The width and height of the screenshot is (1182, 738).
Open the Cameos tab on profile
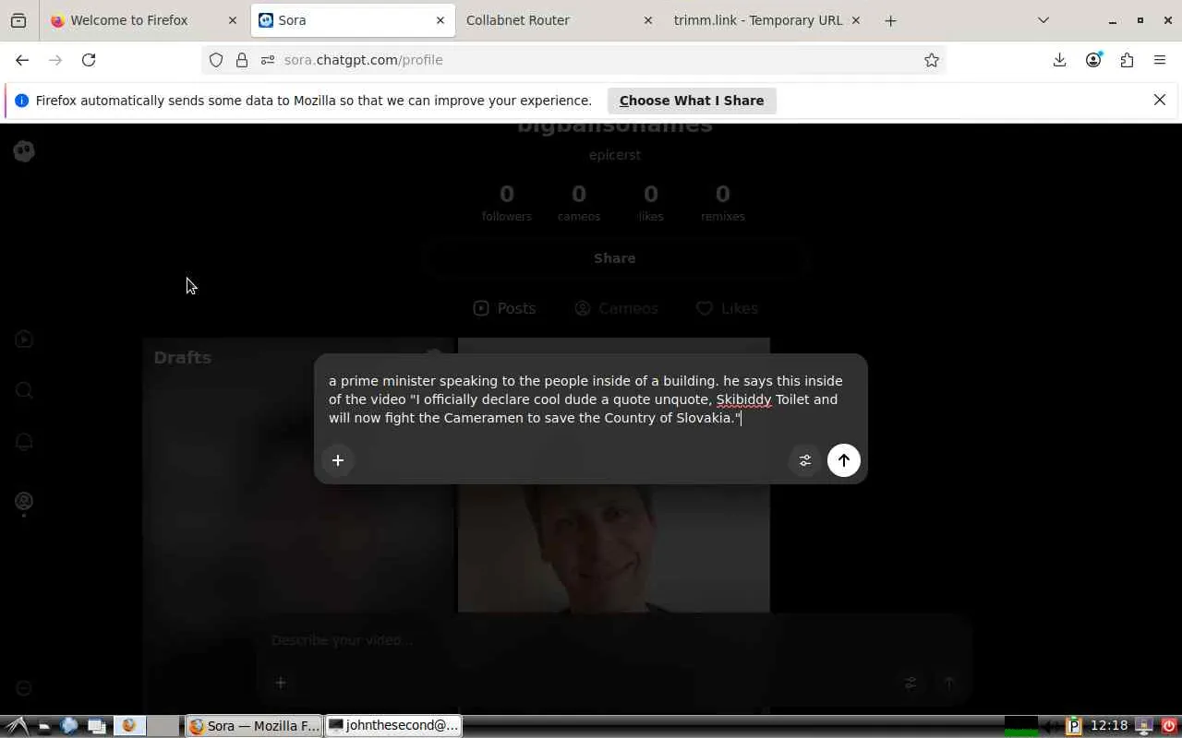pos(616,308)
